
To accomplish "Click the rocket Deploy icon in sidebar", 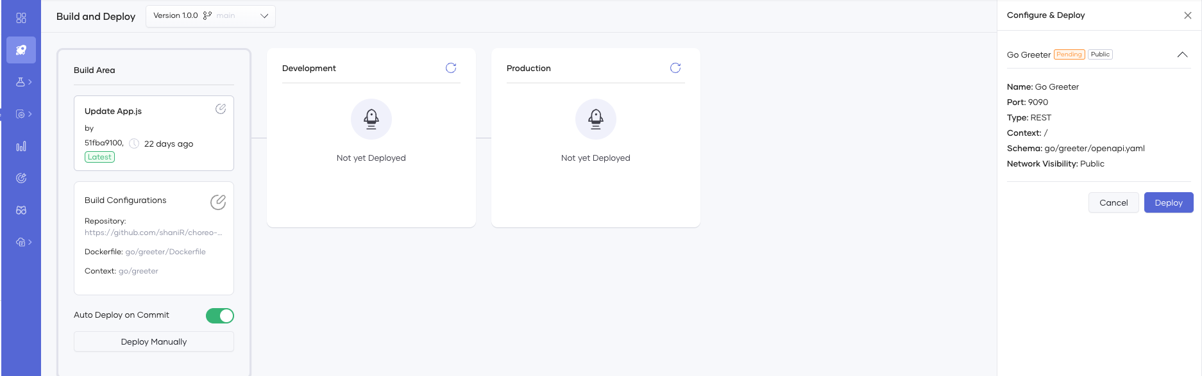I will 21,50.
